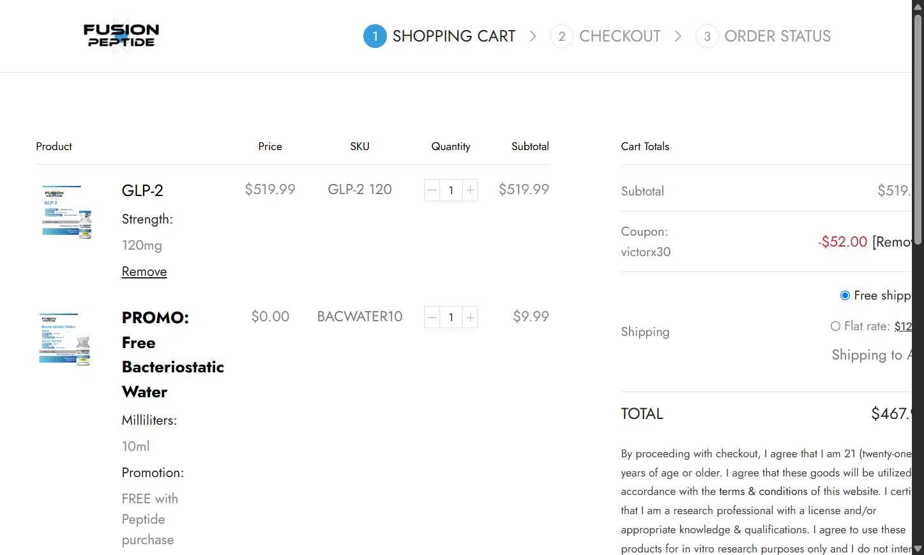The height and width of the screenshot is (555, 924).
Task: Click the $0.00 promo price
Action: [270, 316]
